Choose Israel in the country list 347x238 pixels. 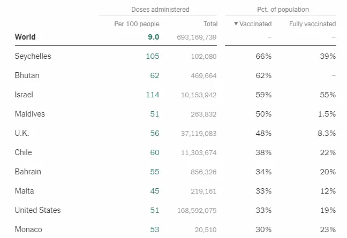coord(24,95)
